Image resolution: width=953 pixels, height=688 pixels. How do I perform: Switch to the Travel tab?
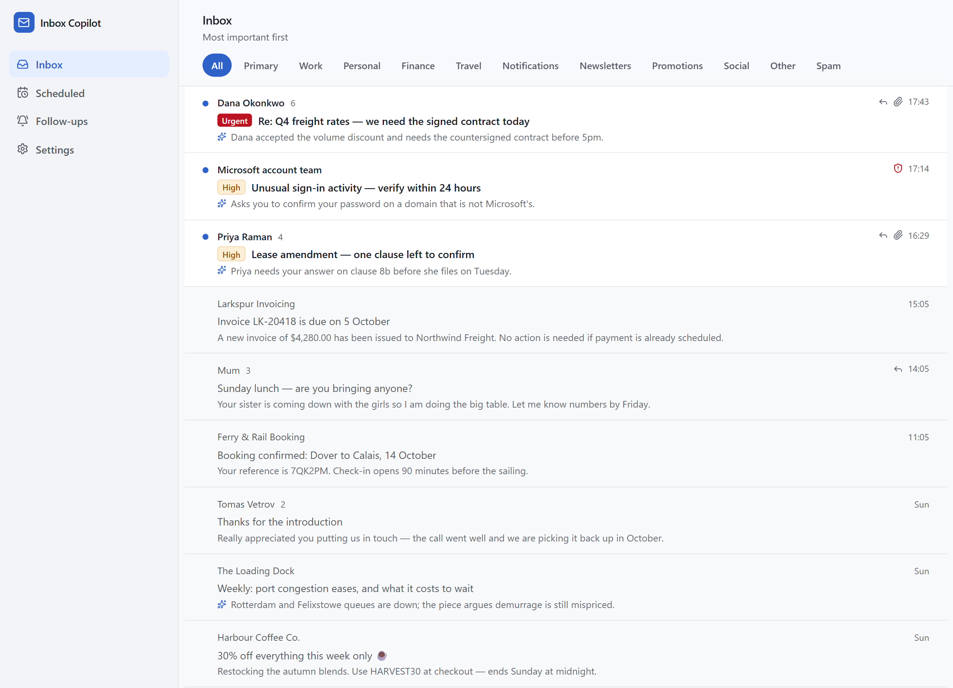(x=469, y=65)
